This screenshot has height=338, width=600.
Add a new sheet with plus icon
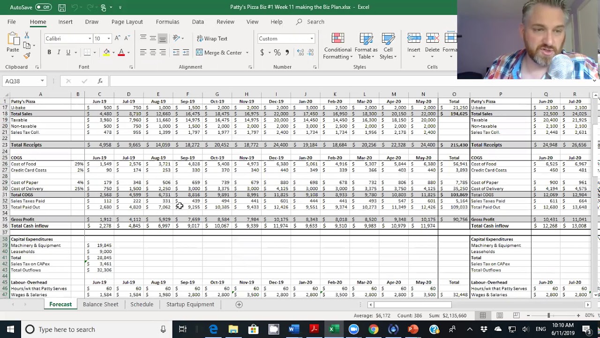239,304
